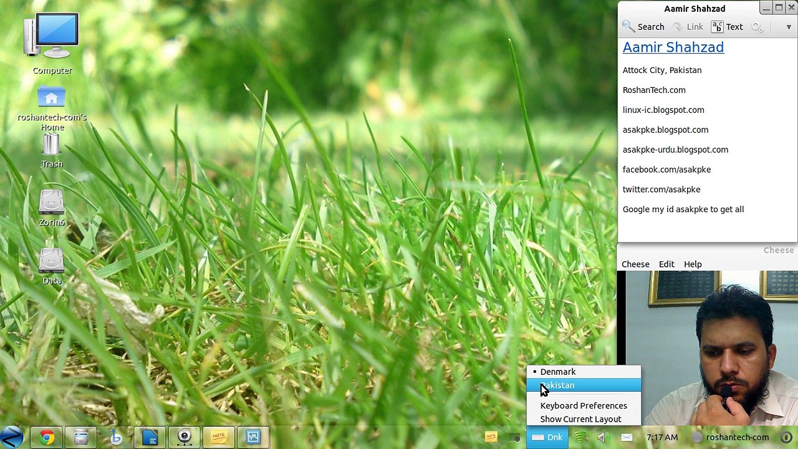Click the Link button in the note toolbar
Viewport: 798px width, 449px height.
pos(688,27)
